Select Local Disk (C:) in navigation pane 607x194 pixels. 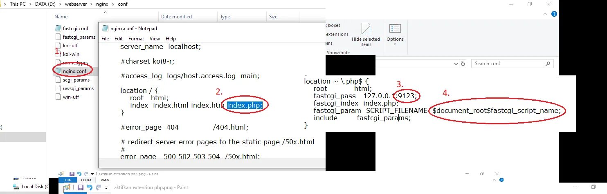(x=36, y=187)
